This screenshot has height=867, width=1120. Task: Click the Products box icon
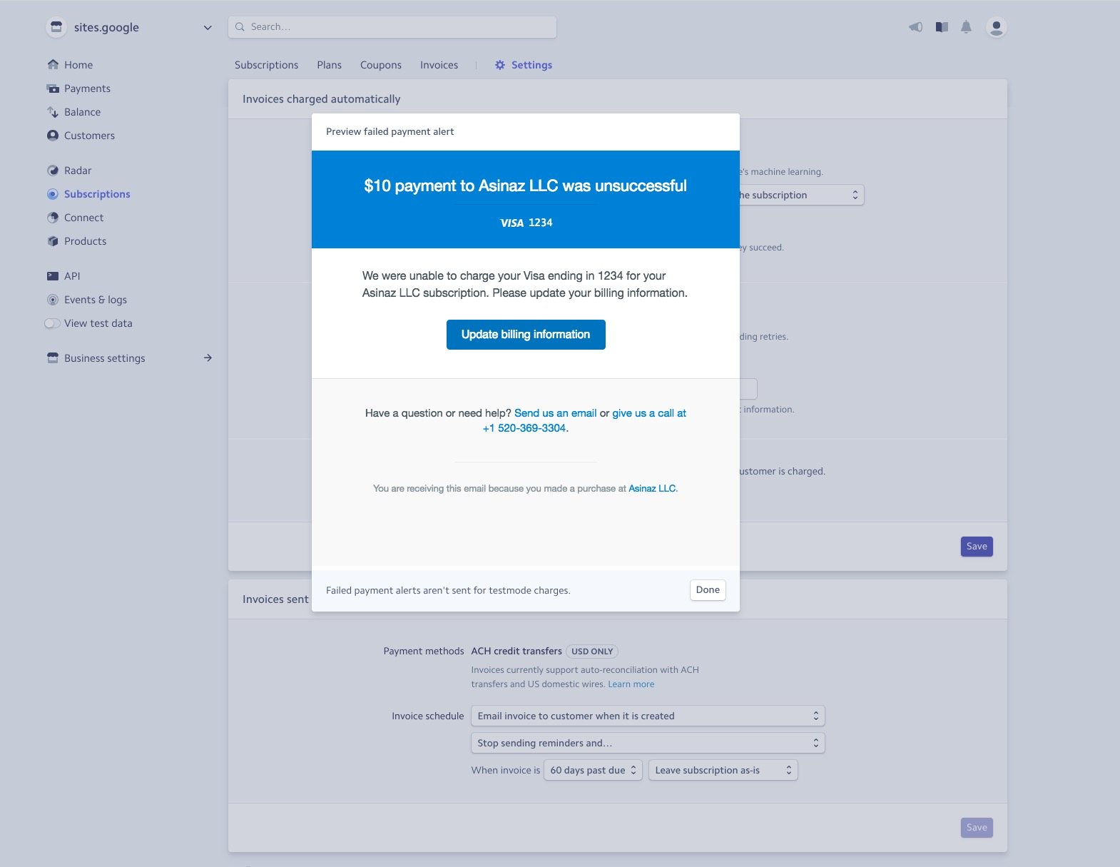pyautogui.click(x=53, y=241)
